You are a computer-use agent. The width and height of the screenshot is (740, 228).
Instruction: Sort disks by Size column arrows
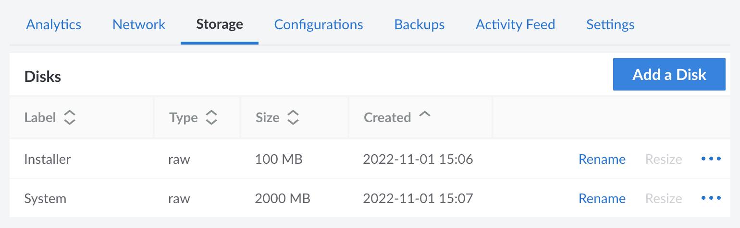pyautogui.click(x=293, y=117)
